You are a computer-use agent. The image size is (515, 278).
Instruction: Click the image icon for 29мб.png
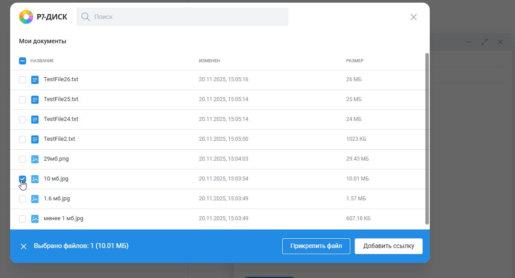35,159
